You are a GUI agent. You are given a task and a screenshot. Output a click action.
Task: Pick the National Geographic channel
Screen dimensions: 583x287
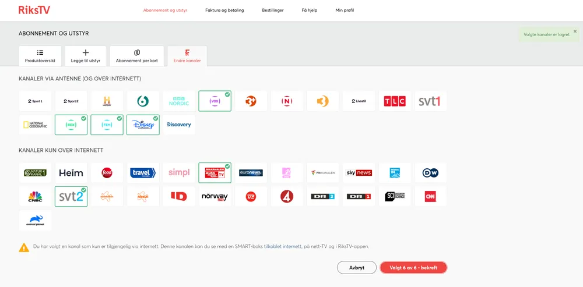[35, 125]
